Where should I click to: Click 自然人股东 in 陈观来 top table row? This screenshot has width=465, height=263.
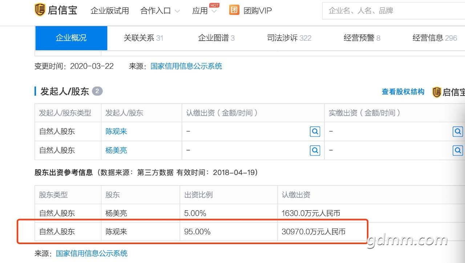(x=57, y=131)
